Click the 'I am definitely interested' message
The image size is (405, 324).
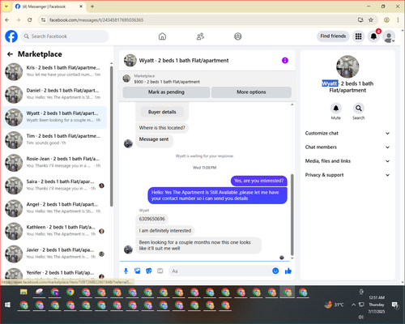pos(165,231)
